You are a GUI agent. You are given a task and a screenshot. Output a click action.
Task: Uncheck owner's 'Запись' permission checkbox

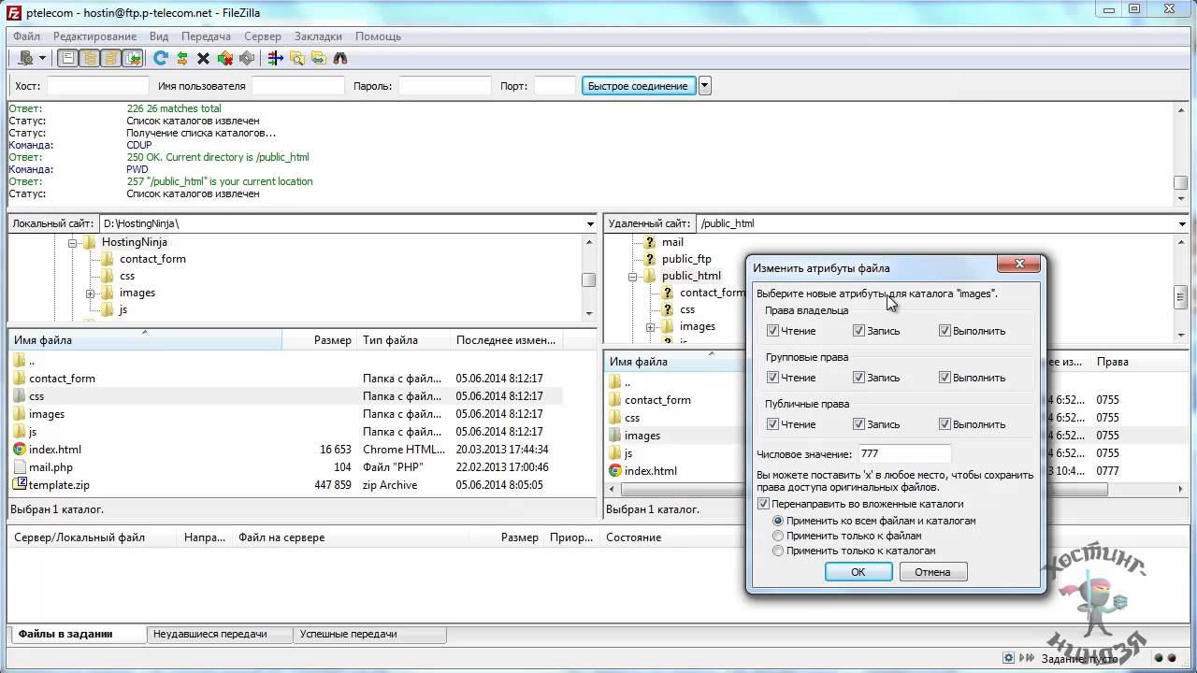click(x=858, y=331)
